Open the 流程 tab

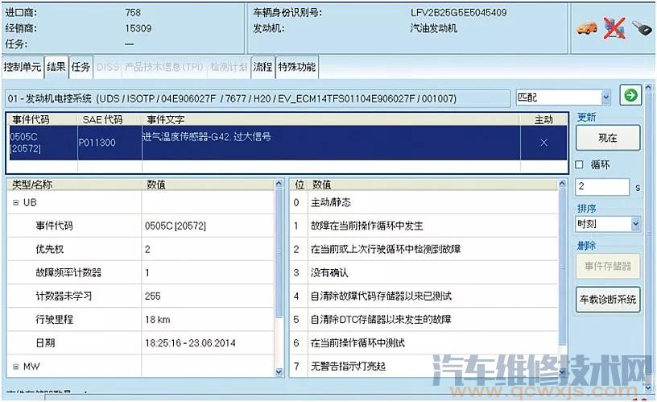click(262, 67)
